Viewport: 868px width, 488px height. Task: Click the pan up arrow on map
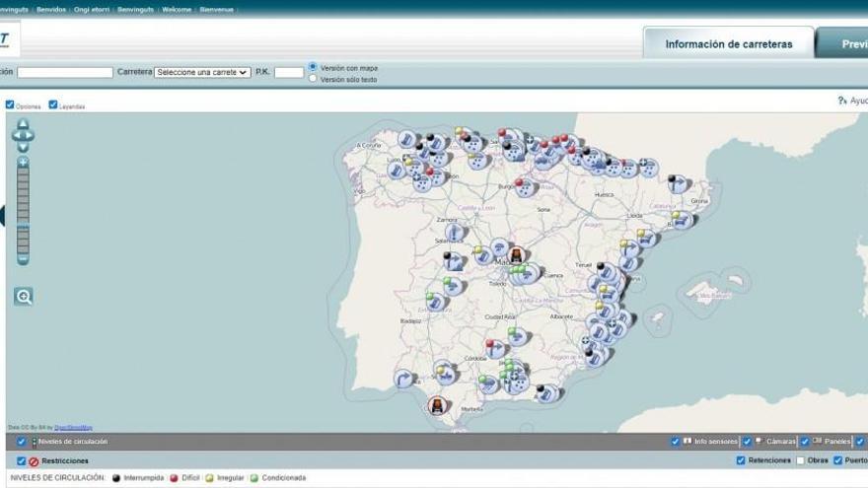[x=23, y=124]
